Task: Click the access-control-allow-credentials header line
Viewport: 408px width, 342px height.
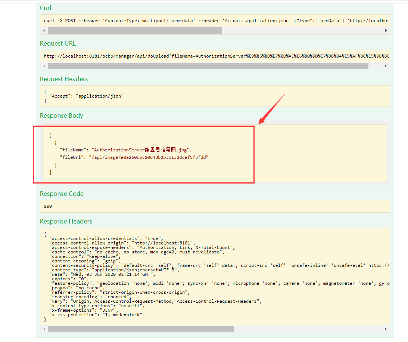Action: pyautogui.click(x=106, y=238)
